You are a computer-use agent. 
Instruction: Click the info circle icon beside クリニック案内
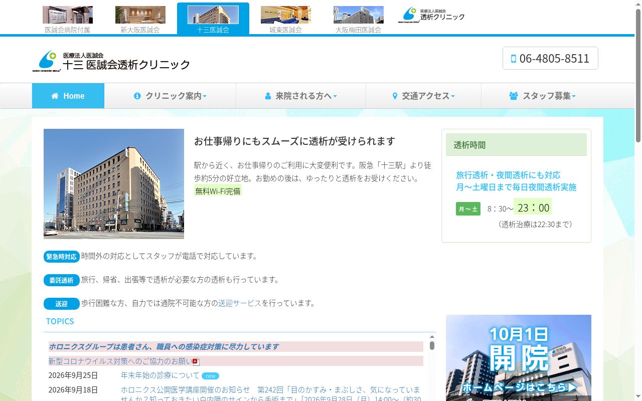tap(137, 96)
